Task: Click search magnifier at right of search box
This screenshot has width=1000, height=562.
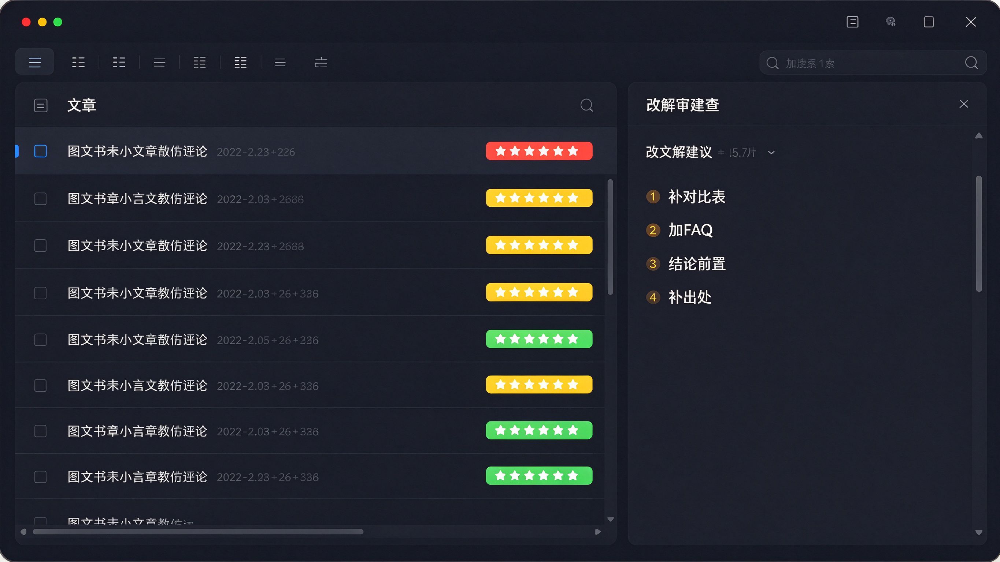Action: [x=971, y=63]
